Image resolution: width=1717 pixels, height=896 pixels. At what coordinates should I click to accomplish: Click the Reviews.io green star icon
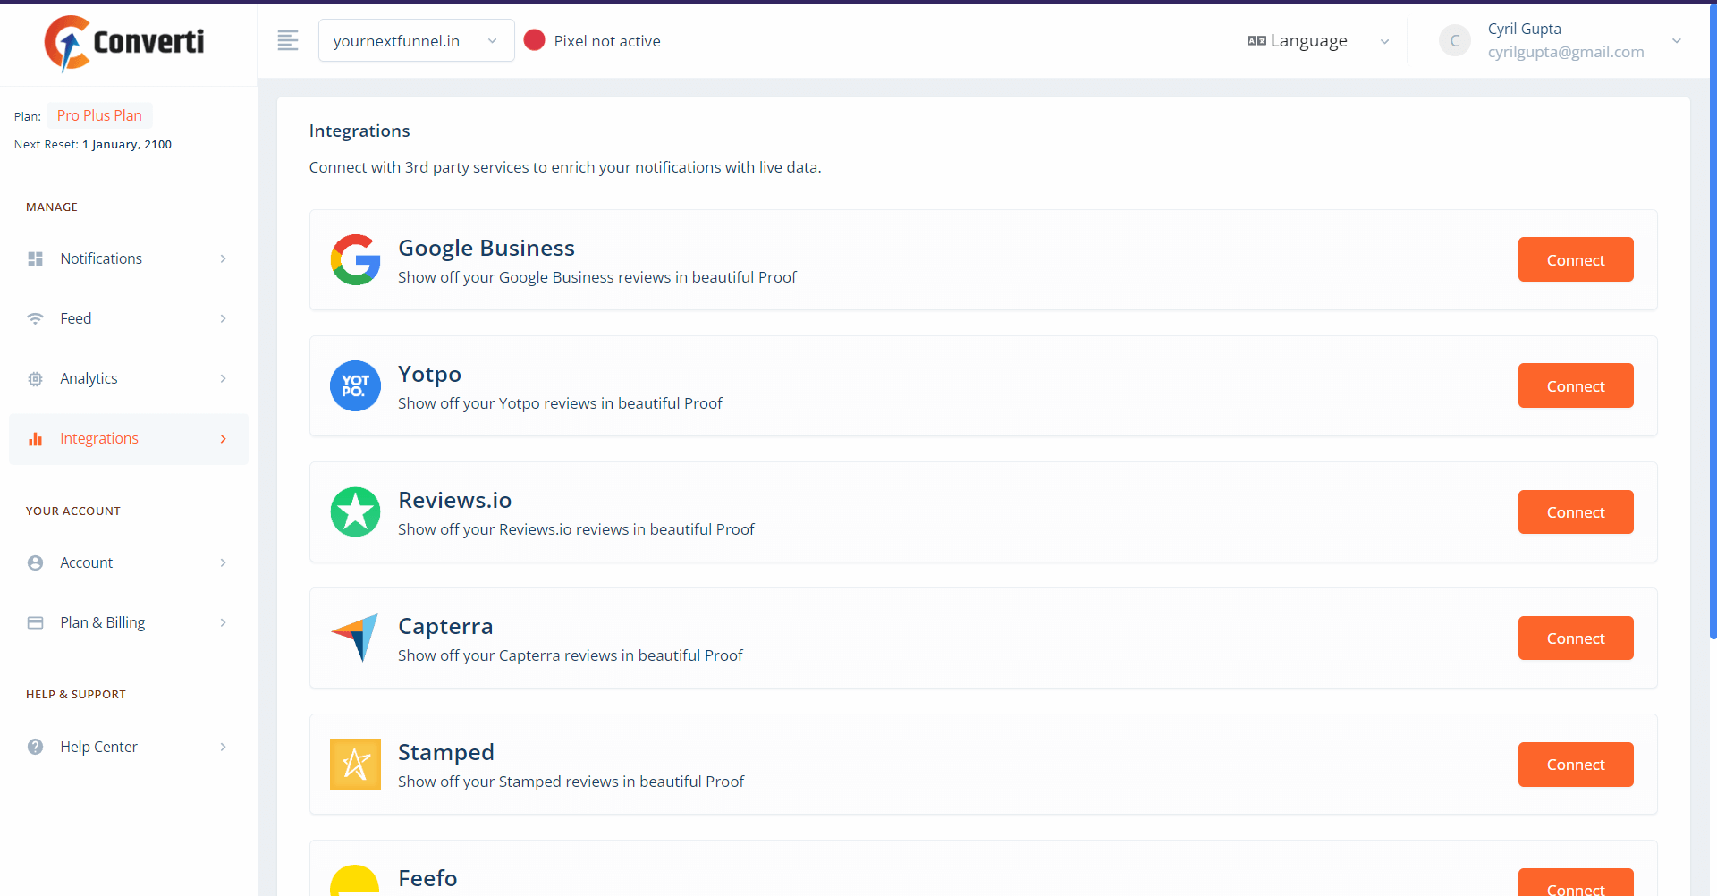(x=355, y=512)
